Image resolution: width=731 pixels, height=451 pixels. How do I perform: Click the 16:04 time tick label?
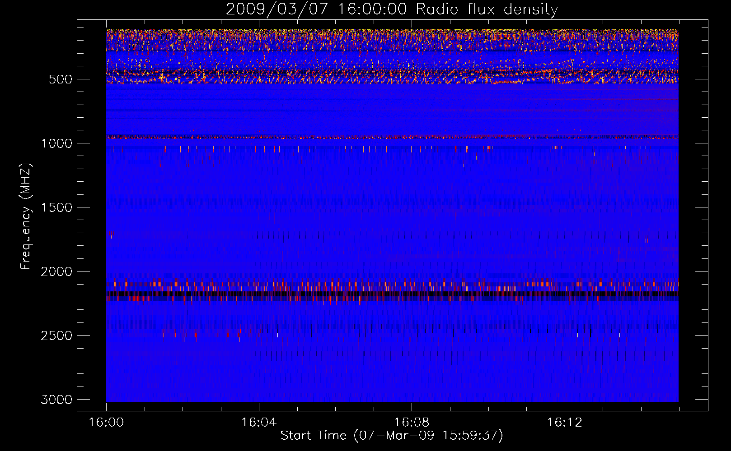(259, 423)
